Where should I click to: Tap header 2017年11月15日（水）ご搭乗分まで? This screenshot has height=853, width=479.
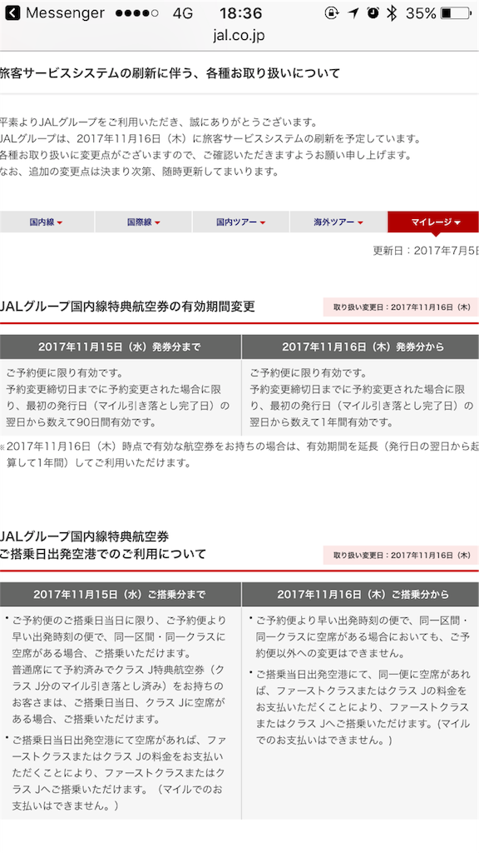point(120,595)
